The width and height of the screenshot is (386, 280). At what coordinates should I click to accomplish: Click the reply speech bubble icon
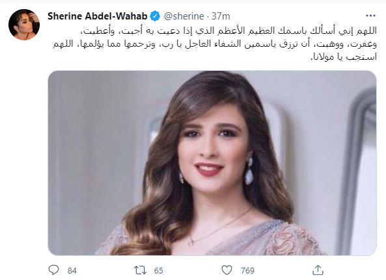click(53, 270)
